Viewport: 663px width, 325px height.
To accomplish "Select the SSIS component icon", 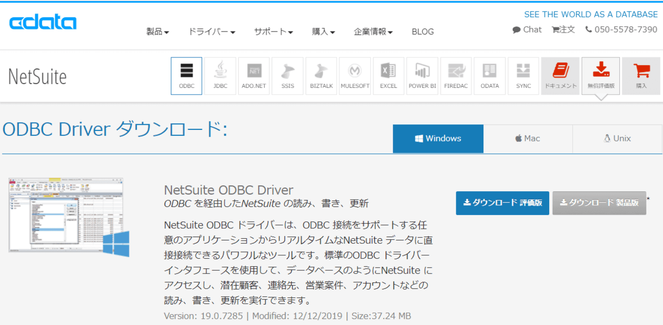I will [x=288, y=76].
